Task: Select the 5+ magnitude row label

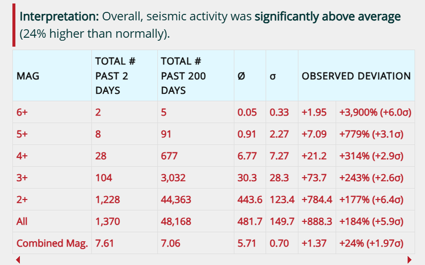Action: [x=22, y=134]
